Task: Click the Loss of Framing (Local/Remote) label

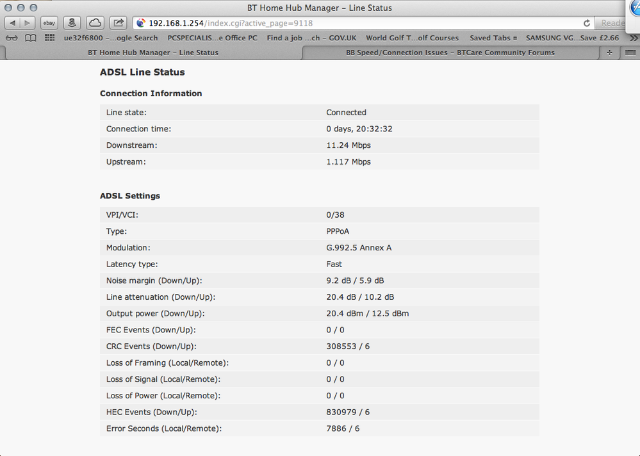Action: 167,362
